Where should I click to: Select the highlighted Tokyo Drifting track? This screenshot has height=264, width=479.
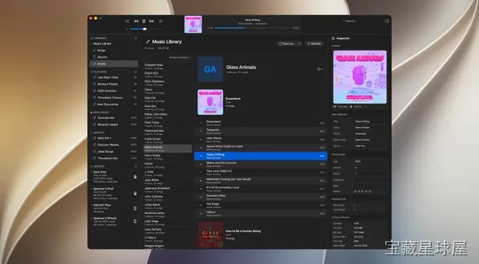(261, 156)
